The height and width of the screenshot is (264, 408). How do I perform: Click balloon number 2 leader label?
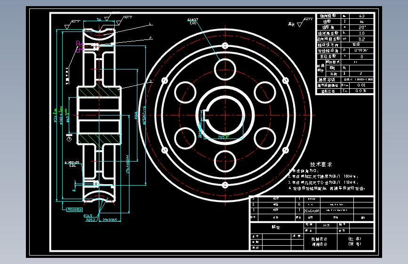pos(151,38)
